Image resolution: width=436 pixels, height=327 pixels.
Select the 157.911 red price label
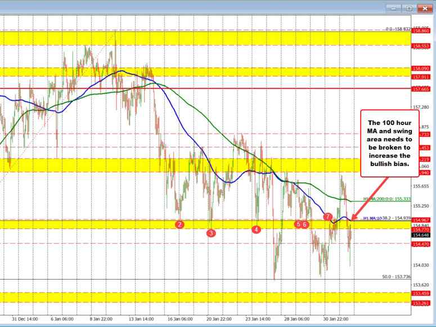(421, 77)
